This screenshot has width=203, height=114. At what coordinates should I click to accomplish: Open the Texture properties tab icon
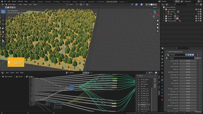click(x=162, y=100)
